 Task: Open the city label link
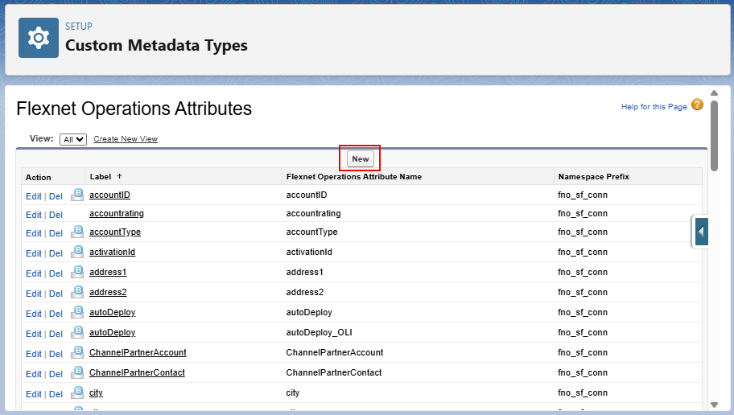(x=96, y=392)
